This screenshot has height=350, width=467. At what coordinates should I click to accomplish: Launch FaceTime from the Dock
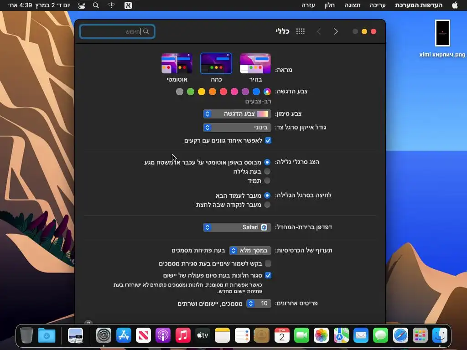pos(301,335)
